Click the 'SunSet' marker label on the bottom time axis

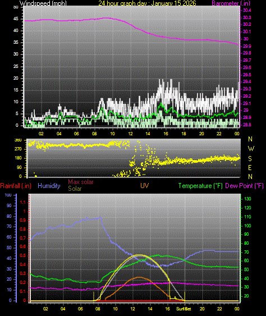[x=184, y=309]
